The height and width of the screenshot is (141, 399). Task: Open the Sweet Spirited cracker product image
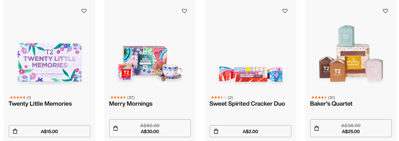click(x=251, y=74)
